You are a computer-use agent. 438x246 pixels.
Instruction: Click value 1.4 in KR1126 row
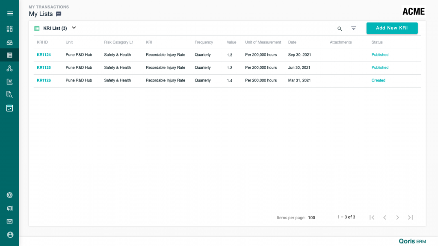229,81
